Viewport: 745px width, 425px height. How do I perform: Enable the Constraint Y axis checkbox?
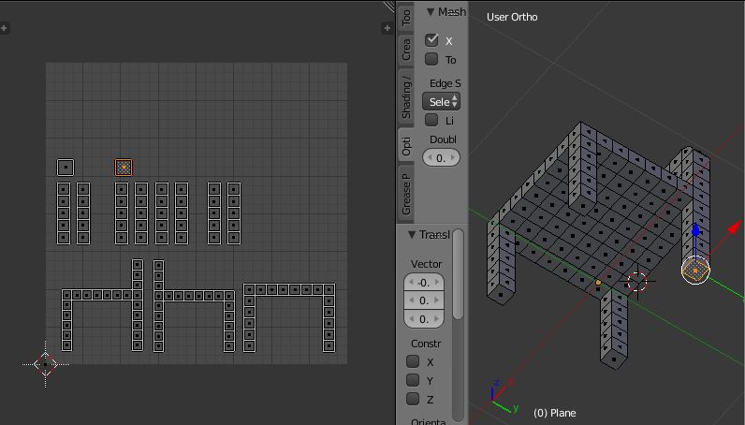[413, 380]
